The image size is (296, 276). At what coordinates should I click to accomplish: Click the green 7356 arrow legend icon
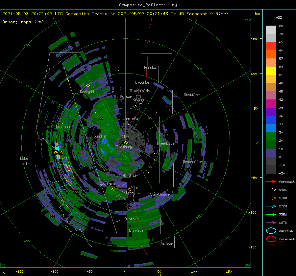pyautogui.click(x=271, y=214)
